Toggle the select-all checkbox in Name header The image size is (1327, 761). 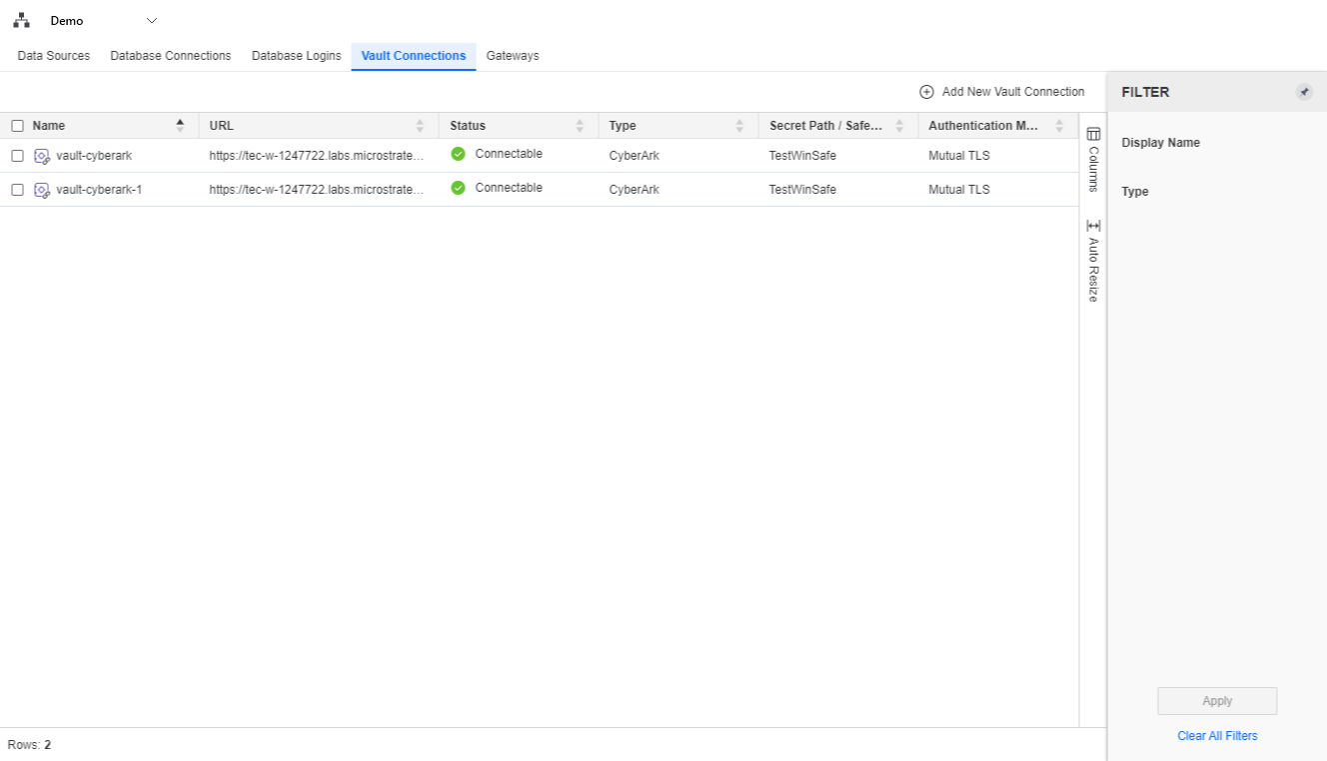(17, 126)
